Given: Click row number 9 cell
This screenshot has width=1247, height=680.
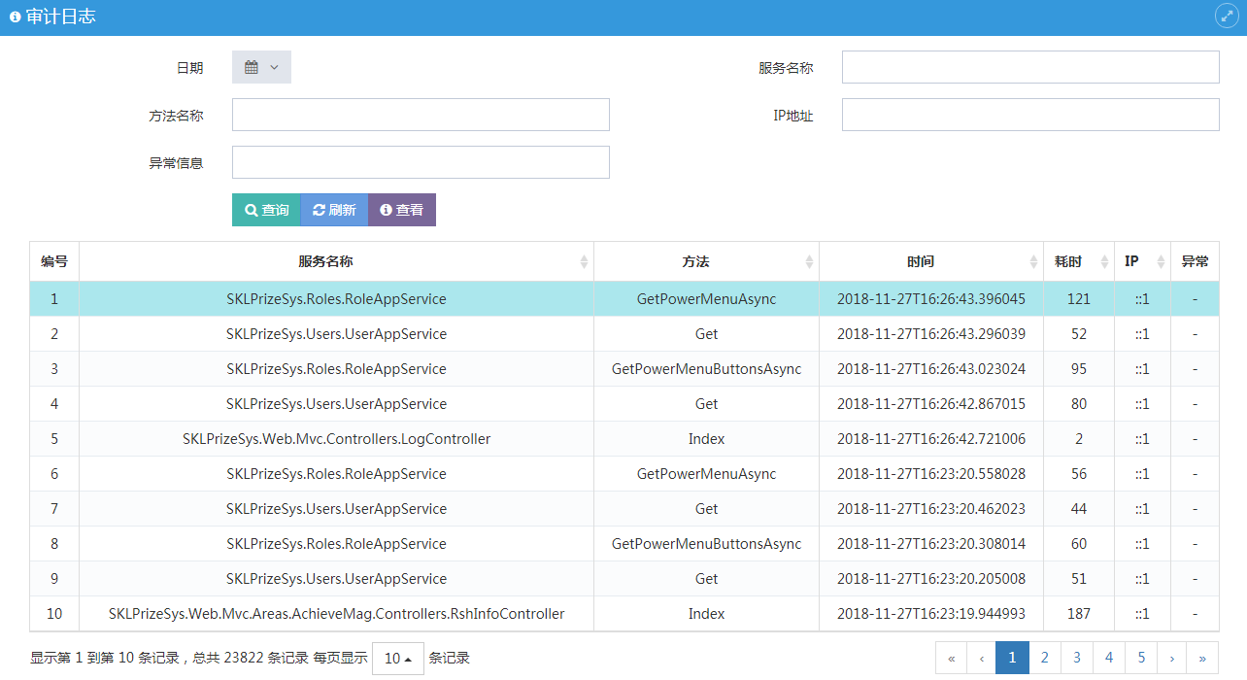Looking at the screenshot, I should coord(54,579).
